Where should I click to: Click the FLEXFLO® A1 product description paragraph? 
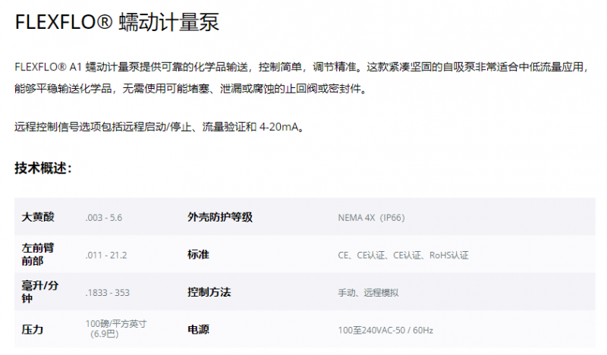pyautogui.click(x=302, y=78)
